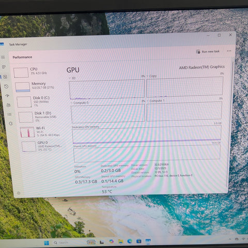The height and width of the screenshot is (248, 248).
Task: Click the Shared GPU memory graph
Action: (147, 153)
